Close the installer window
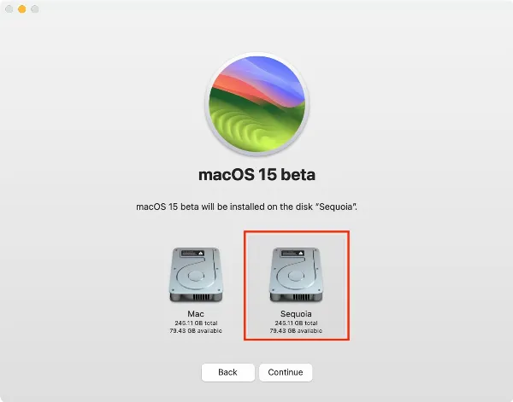This screenshot has width=513, height=402. (9, 9)
